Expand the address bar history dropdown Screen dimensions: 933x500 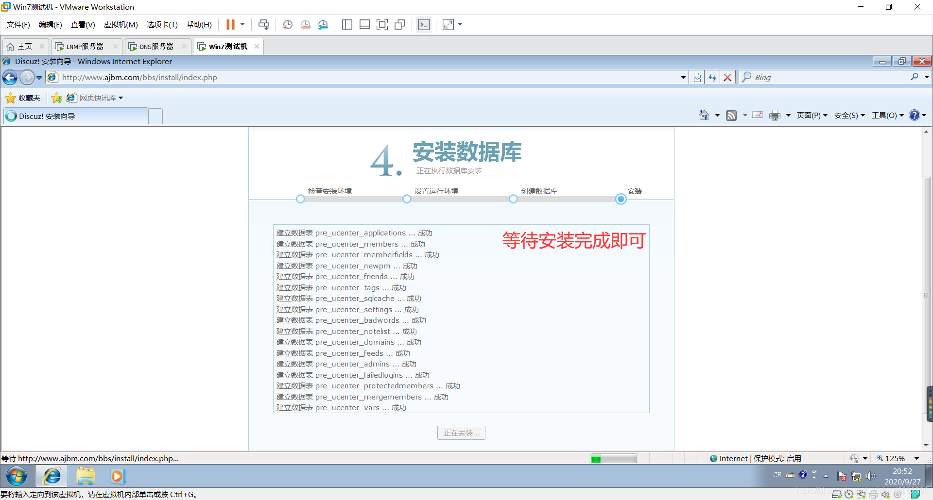pos(683,77)
